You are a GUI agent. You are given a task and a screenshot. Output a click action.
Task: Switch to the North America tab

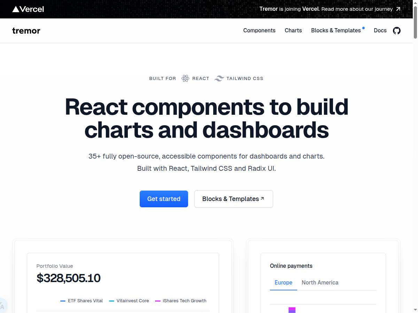(320, 282)
